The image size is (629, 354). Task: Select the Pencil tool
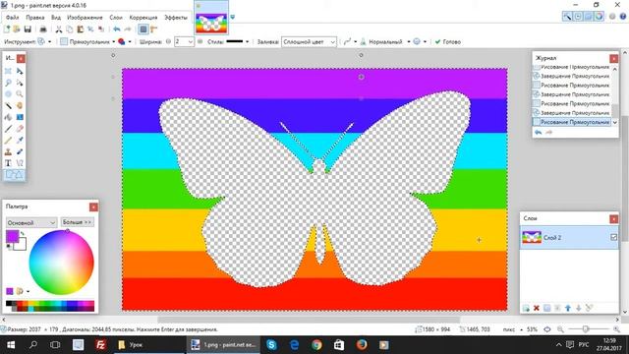[8, 141]
